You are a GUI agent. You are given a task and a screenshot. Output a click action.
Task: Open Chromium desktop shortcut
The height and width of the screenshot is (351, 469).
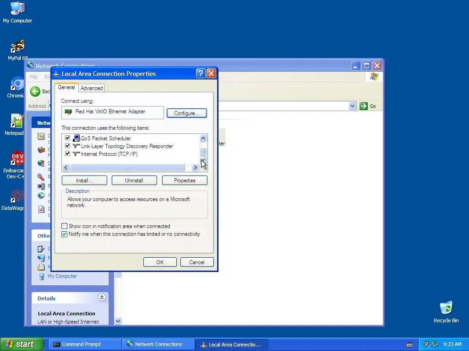point(16,87)
